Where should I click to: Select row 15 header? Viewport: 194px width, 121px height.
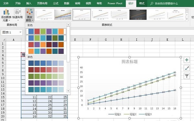[3, 97]
